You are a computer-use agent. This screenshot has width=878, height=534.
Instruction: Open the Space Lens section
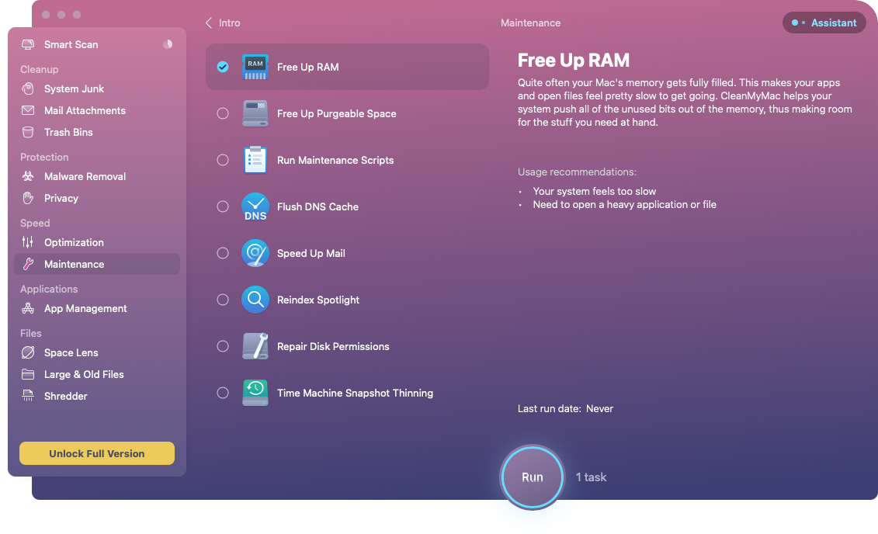pyautogui.click(x=97, y=352)
